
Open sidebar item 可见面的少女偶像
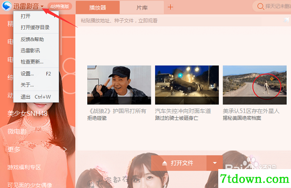(x=30, y=185)
